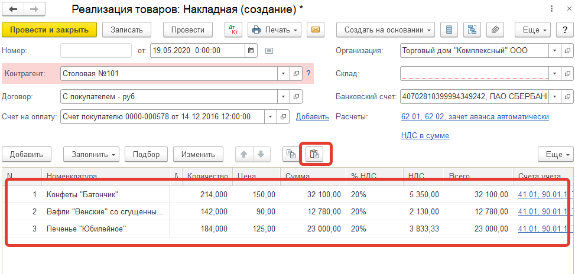Viewport: 575px width, 274px height.
Task: Go forward with the right arrow button
Action: (34, 9)
